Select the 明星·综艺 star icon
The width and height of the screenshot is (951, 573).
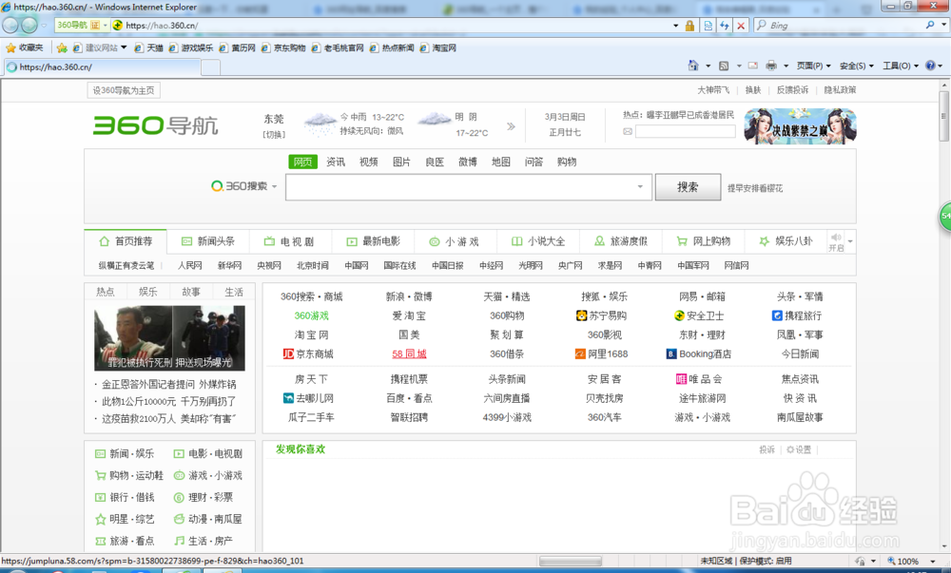(100, 518)
